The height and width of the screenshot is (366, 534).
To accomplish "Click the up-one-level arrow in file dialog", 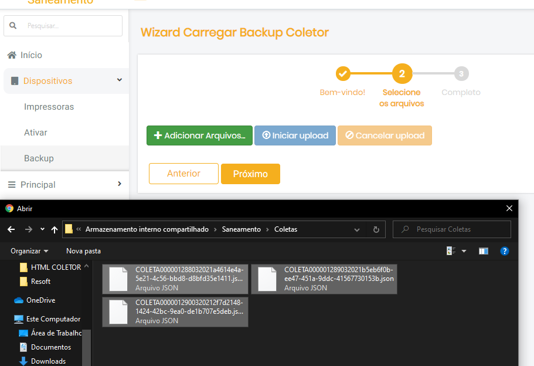I will tap(55, 229).
